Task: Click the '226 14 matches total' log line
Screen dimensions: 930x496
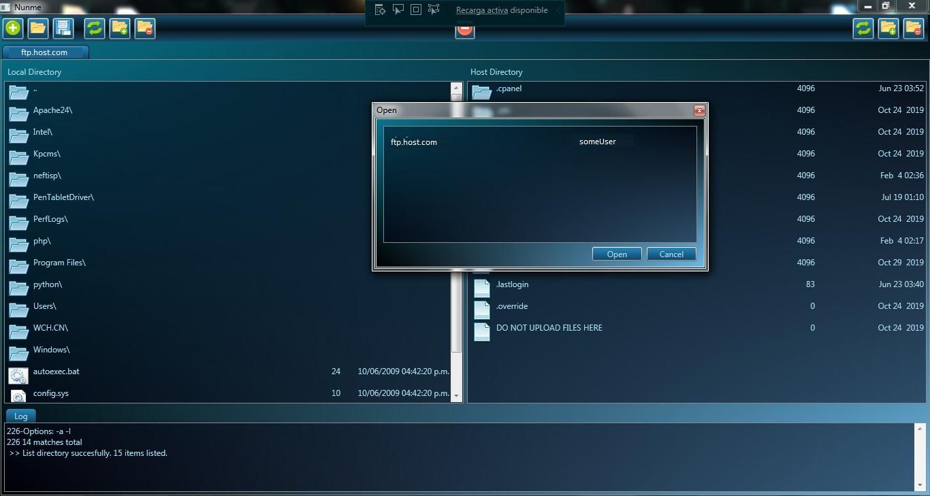Action: pos(44,442)
